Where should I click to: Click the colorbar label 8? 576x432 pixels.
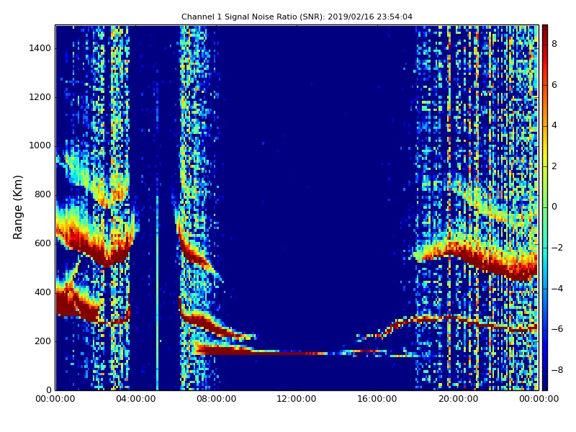[554, 44]
